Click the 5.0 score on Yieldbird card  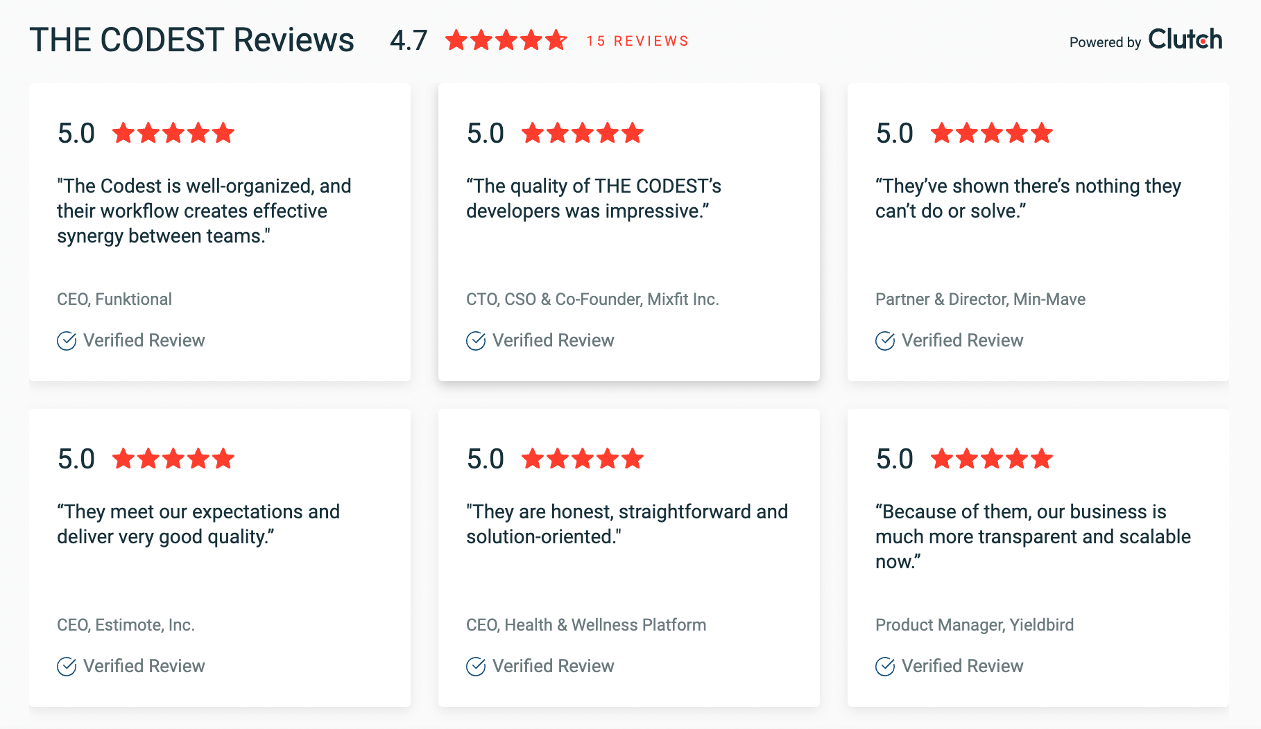coord(894,459)
